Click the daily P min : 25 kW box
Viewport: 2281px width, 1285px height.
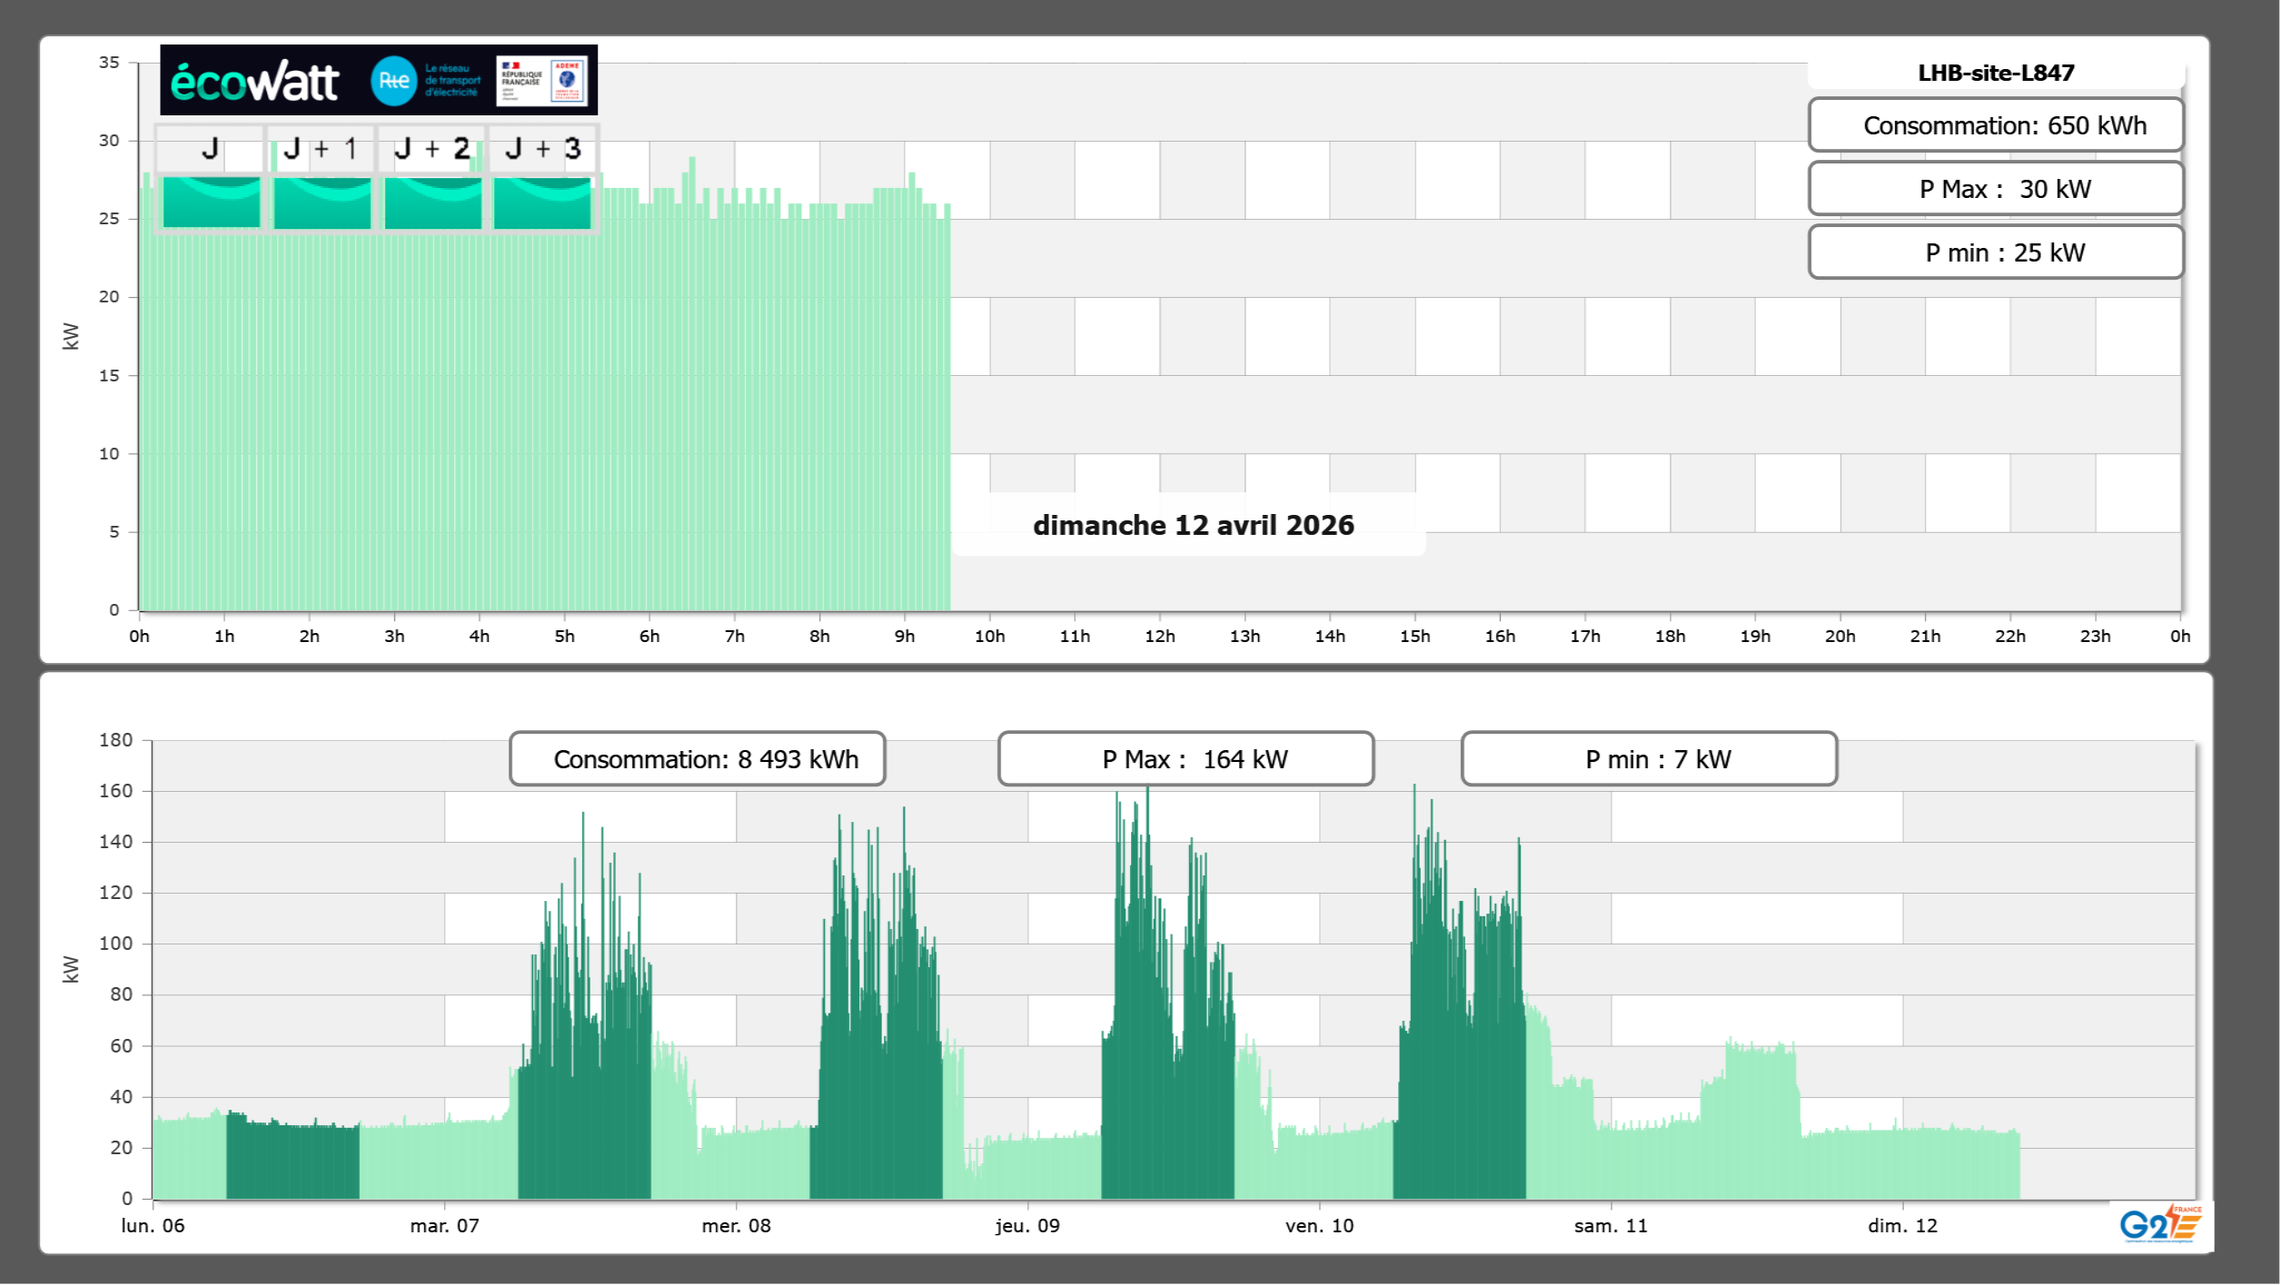(1995, 252)
